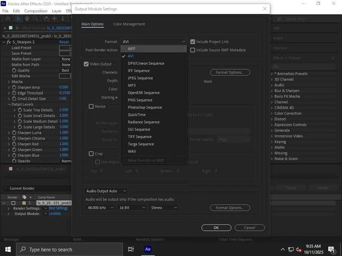This screenshot has height=256, width=342.
Task: Expand Render Settings in the queue
Action: [8, 208]
